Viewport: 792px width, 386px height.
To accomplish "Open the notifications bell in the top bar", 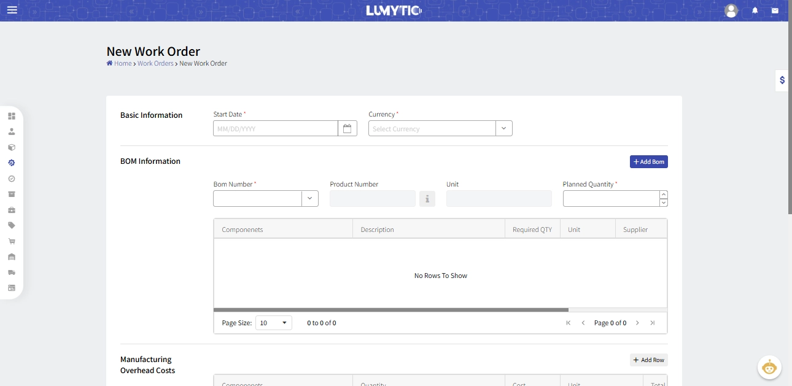I will pos(755,10).
